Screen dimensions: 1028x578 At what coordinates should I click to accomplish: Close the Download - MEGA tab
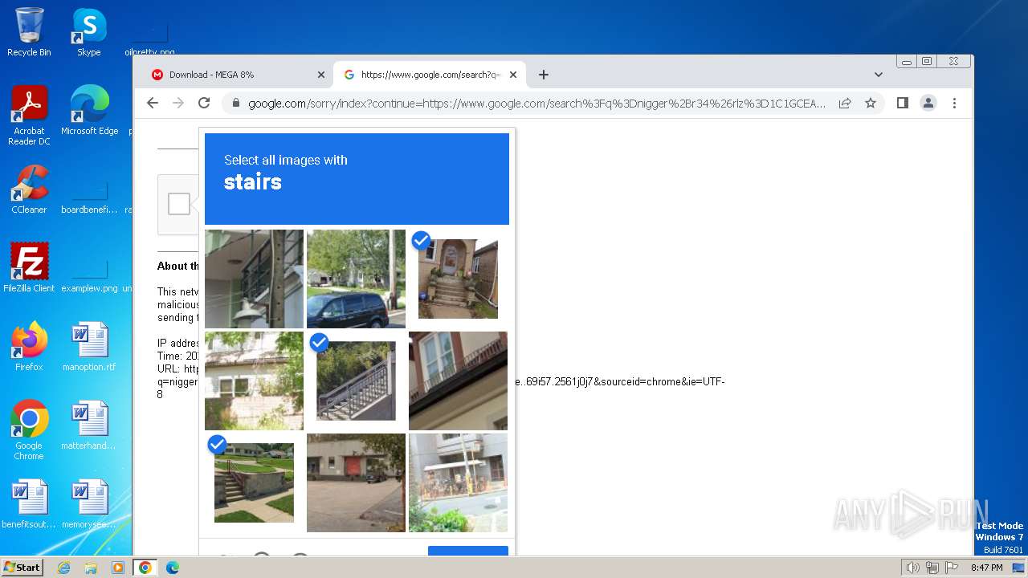[x=321, y=75]
